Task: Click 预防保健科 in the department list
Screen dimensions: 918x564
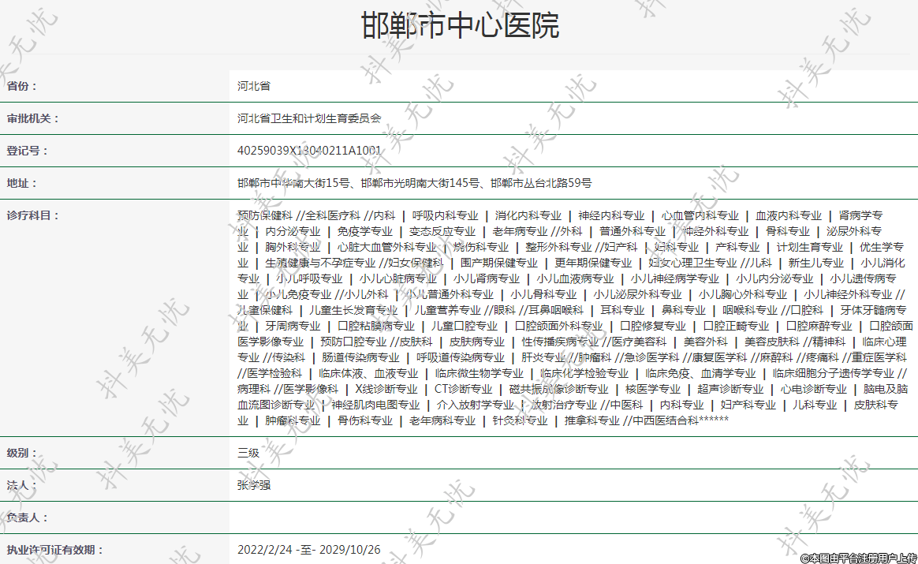Action: click(x=265, y=215)
